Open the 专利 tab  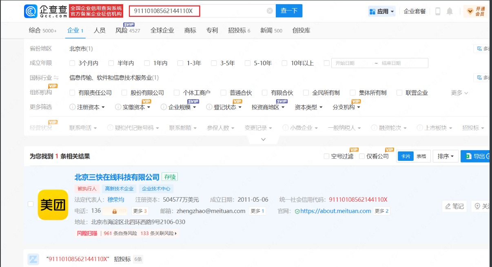[212, 31]
